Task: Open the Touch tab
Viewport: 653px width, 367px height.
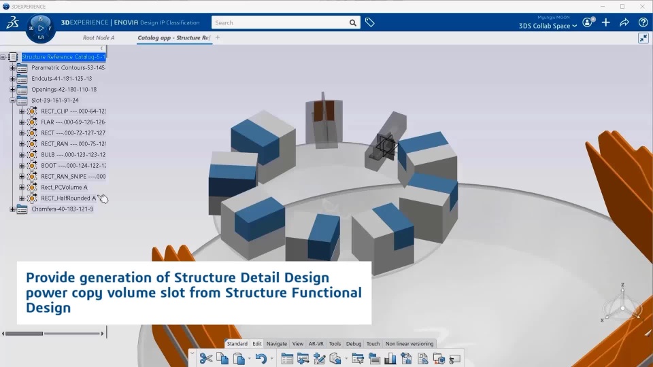Action: [373, 344]
